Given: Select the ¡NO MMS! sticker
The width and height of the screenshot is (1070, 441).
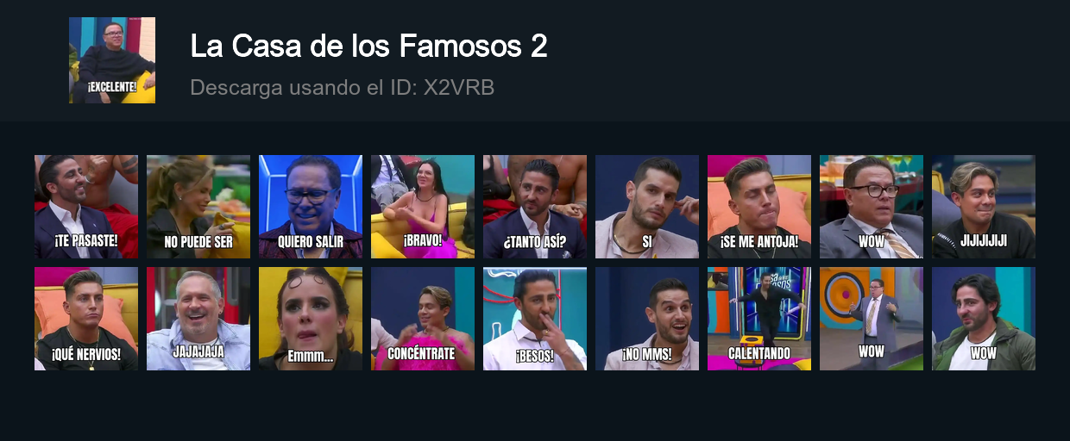Looking at the screenshot, I should click(647, 319).
